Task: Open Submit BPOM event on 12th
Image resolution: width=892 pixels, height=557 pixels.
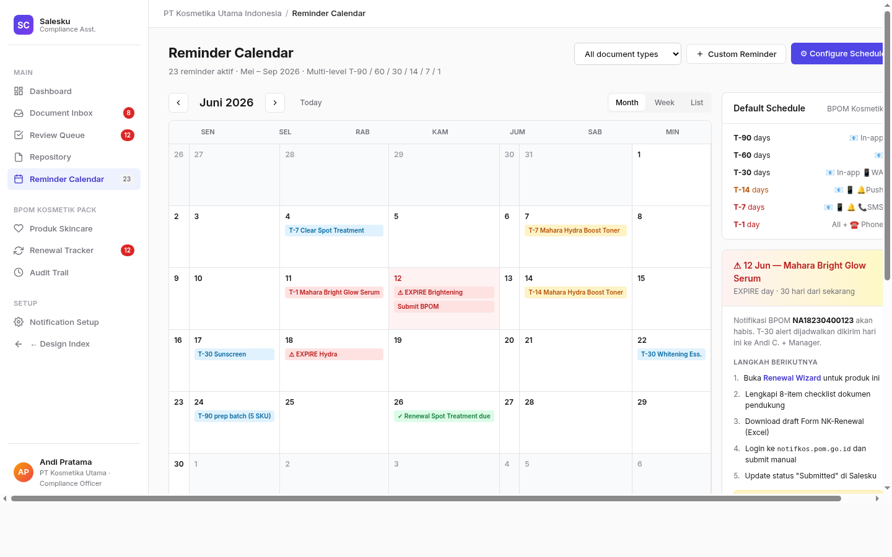Action: [x=444, y=306]
